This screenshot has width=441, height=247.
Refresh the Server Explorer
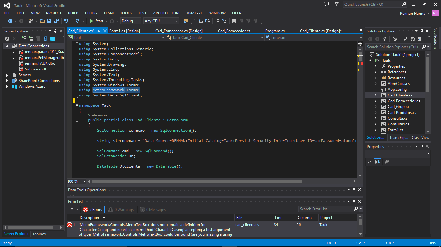[7, 39]
